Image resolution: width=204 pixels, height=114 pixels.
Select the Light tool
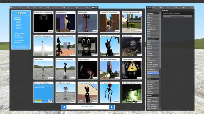[x=153, y=59]
